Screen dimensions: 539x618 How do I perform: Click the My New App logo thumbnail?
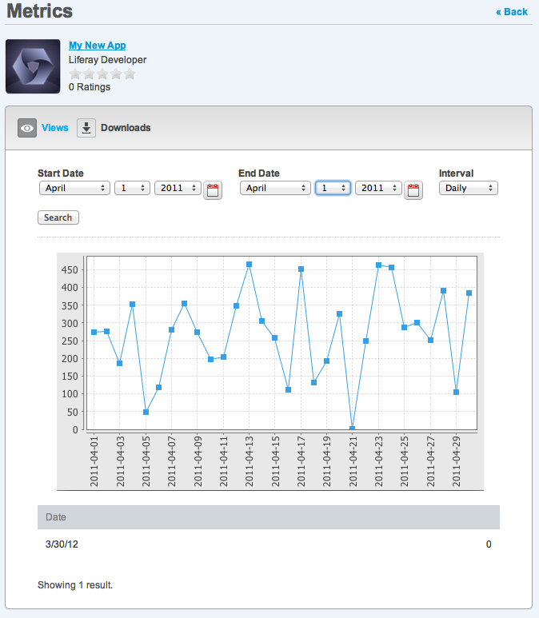[33, 66]
